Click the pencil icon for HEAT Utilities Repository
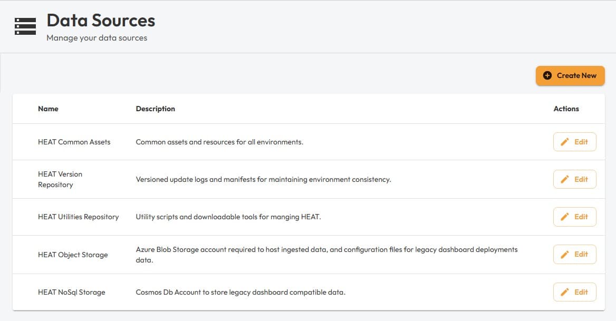This screenshot has height=321, width=616. [x=565, y=217]
